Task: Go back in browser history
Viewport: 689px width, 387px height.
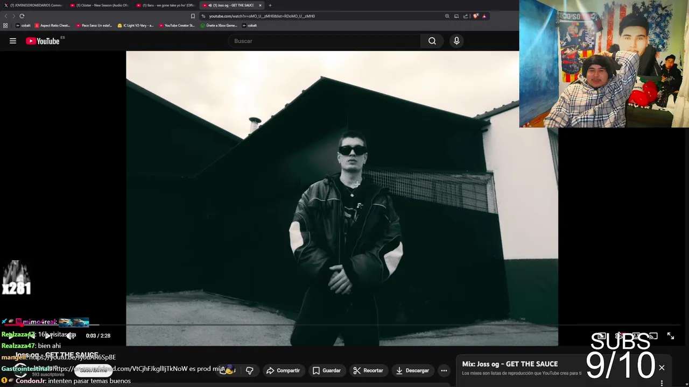Action: point(6,16)
